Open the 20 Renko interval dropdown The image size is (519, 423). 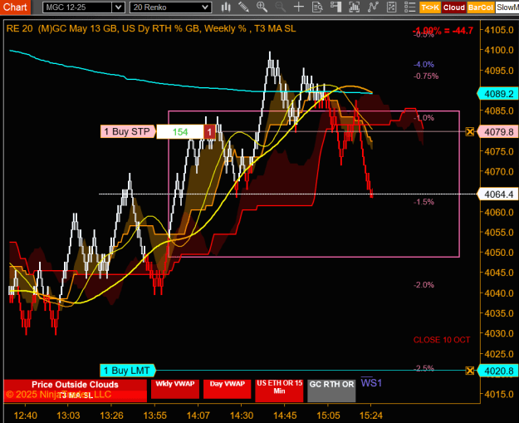coord(205,7)
